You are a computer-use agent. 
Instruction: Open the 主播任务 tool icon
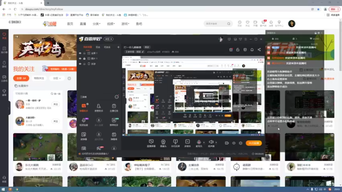(114, 108)
